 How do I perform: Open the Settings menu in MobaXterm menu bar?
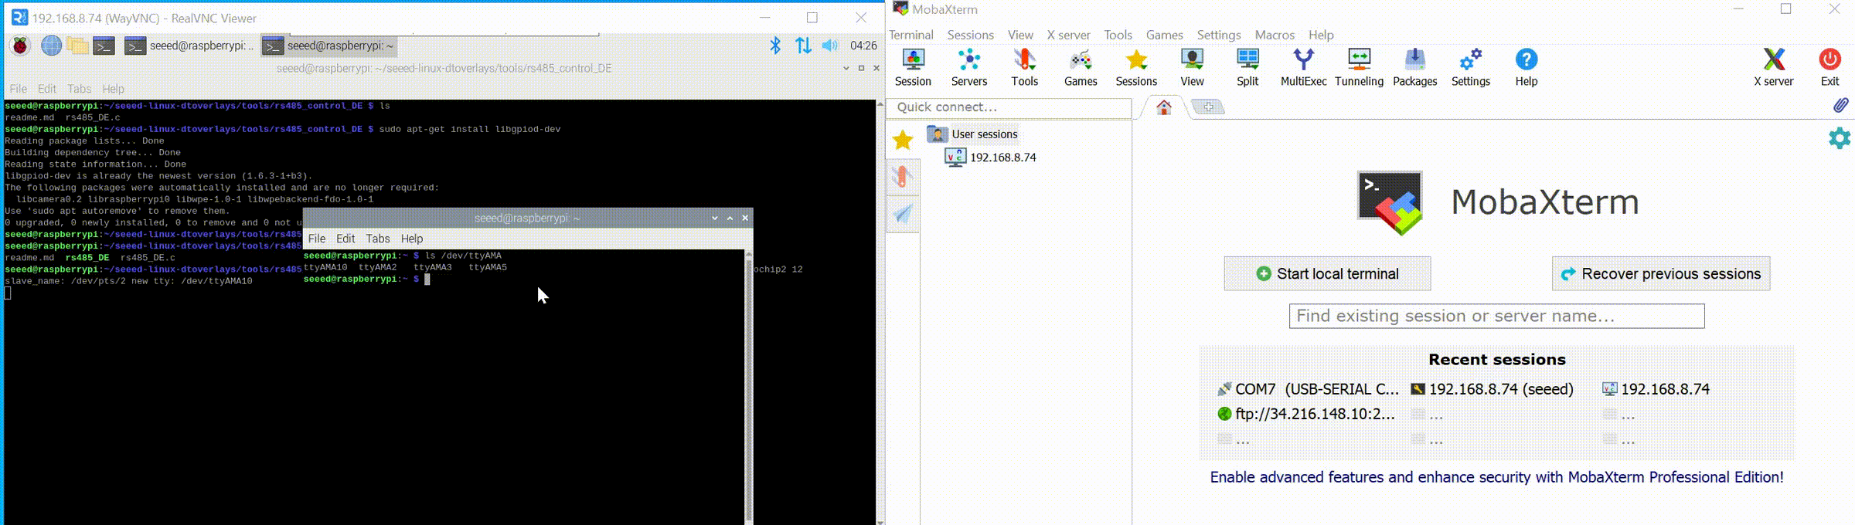1218,35
